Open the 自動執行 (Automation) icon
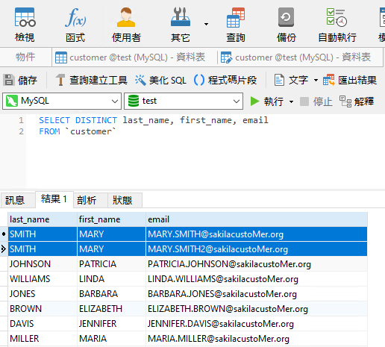Image resolution: width=385 pixels, height=347 pixels. [337, 25]
